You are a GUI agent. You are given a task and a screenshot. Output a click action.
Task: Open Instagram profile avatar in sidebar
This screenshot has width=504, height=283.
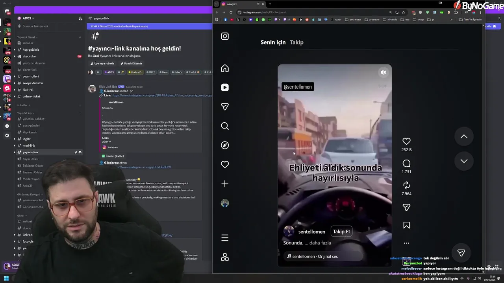[x=225, y=203]
